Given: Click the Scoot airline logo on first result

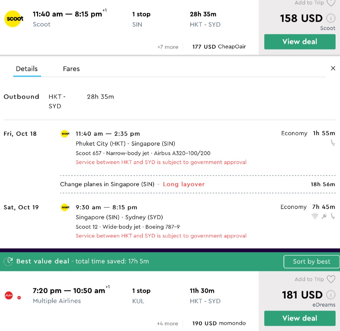Looking at the screenshot, I should click(14, 19).
